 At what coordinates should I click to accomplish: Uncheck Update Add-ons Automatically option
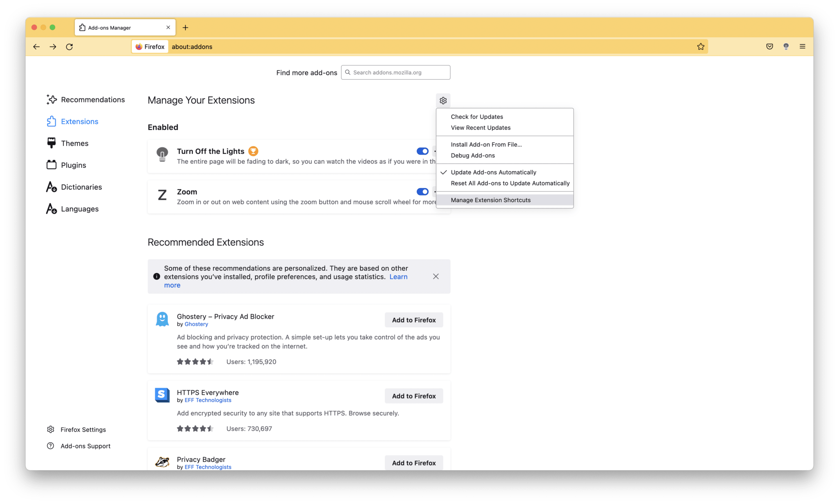[x=493, y=172]
